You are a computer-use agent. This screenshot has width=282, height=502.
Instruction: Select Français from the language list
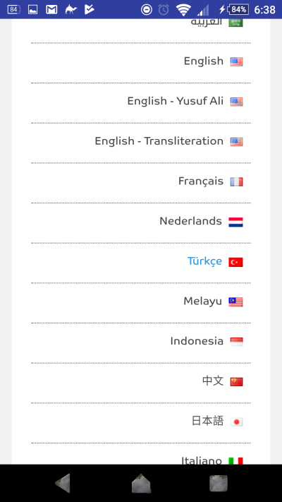(141, 183)
